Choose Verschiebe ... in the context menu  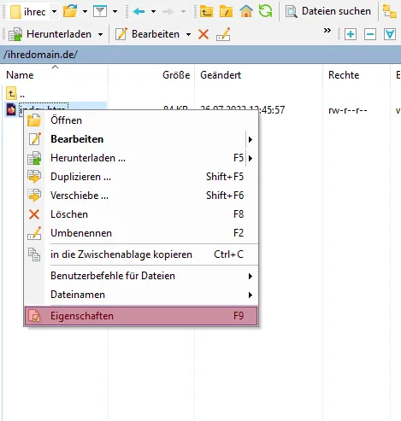coord(141,196)
